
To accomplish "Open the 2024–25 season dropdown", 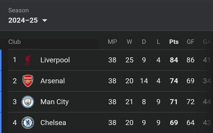I will 28,20.
